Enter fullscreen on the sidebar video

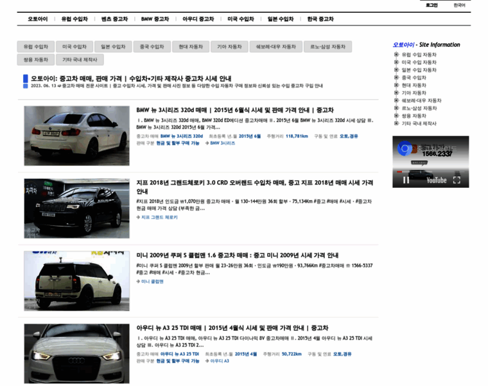point(457,180)
